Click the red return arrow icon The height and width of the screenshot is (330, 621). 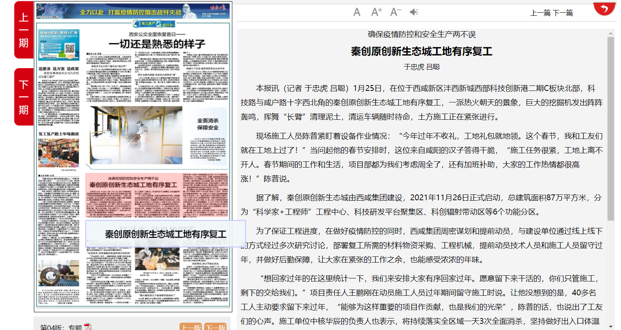pyautogui.click(x=604, y=8)
